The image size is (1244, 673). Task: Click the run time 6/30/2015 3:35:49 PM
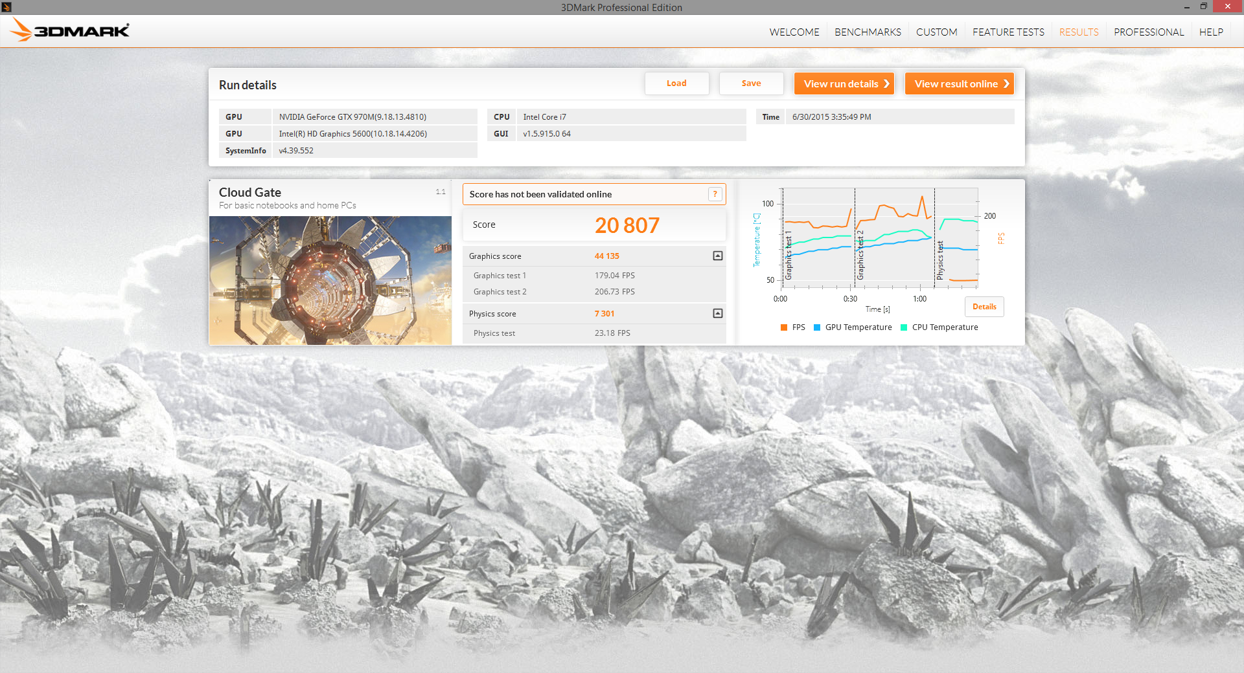click(900, 117)
